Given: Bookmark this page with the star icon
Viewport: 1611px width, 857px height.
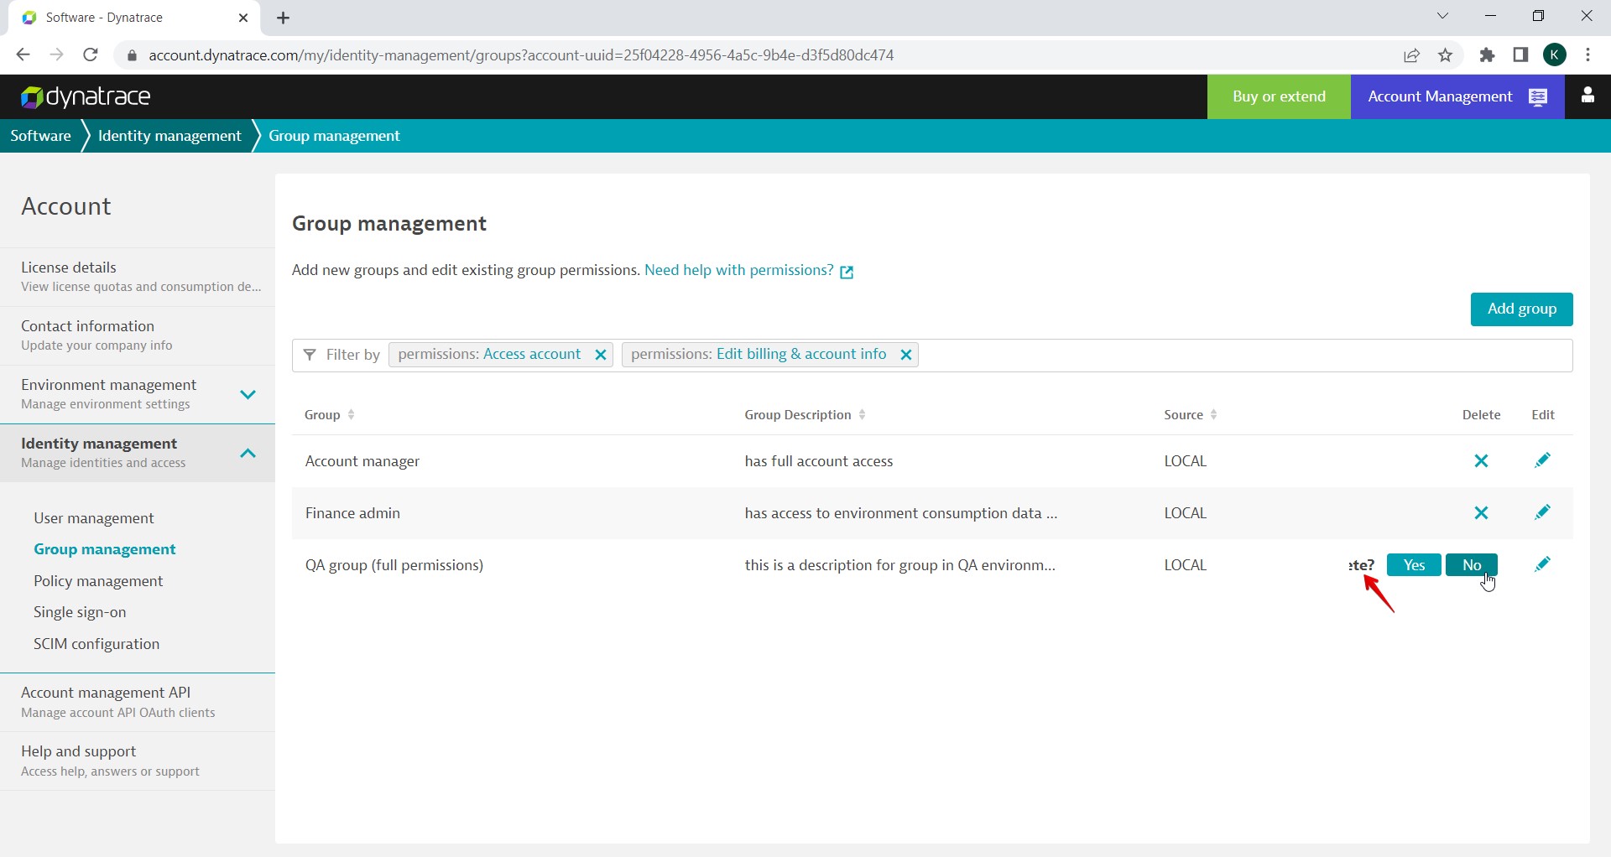Looking at the screenshot, I should (1445, 55).
